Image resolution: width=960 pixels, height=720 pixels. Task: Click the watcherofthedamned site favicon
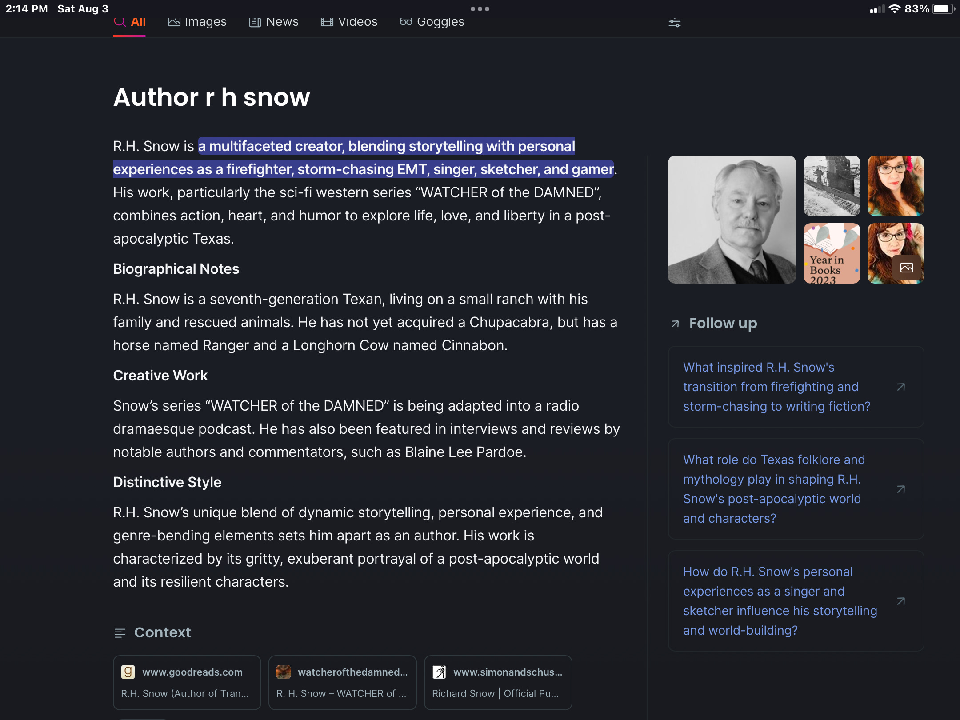[284, 672]
